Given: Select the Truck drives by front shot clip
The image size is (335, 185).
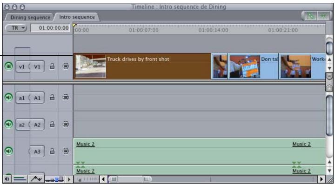Looking at the screenshot, I should 142,66.
